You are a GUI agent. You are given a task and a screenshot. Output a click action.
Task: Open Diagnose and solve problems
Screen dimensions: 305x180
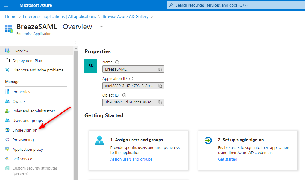point(38,70)
